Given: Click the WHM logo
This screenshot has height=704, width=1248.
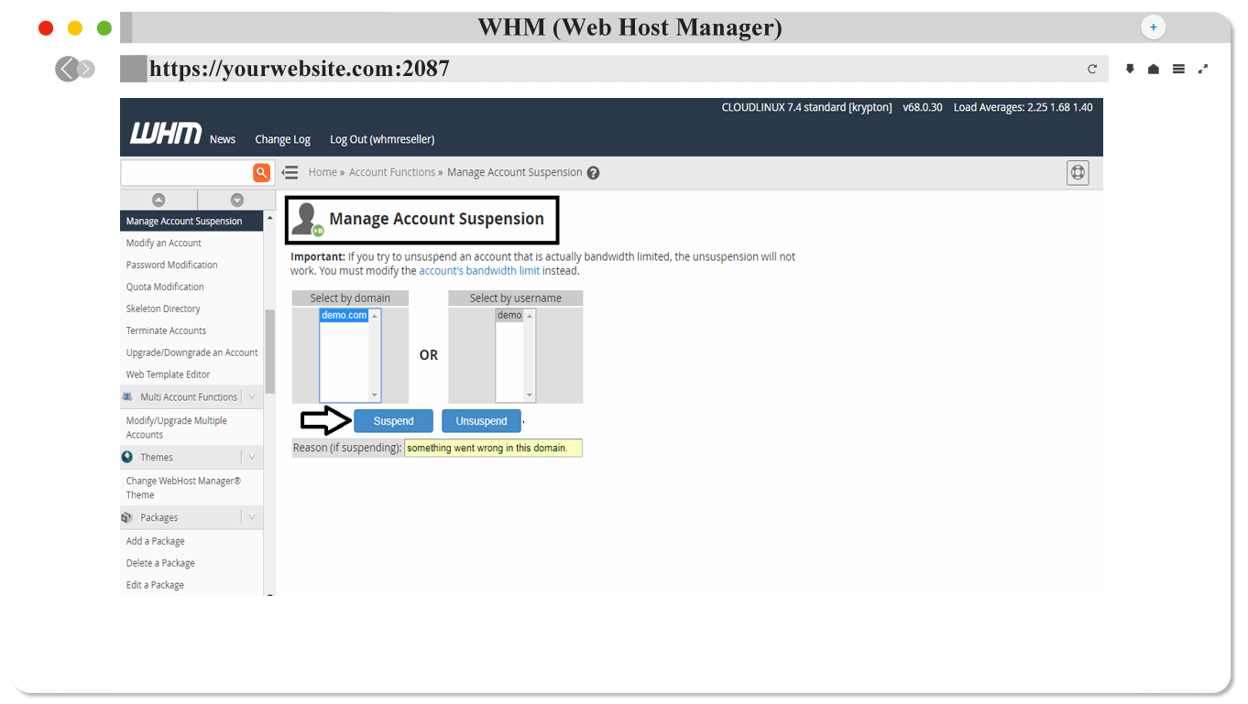Looking at the screenshot, I should [x=165, y=134].
